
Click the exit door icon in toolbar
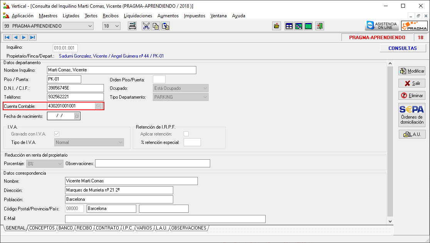click(x=320, y=26)
